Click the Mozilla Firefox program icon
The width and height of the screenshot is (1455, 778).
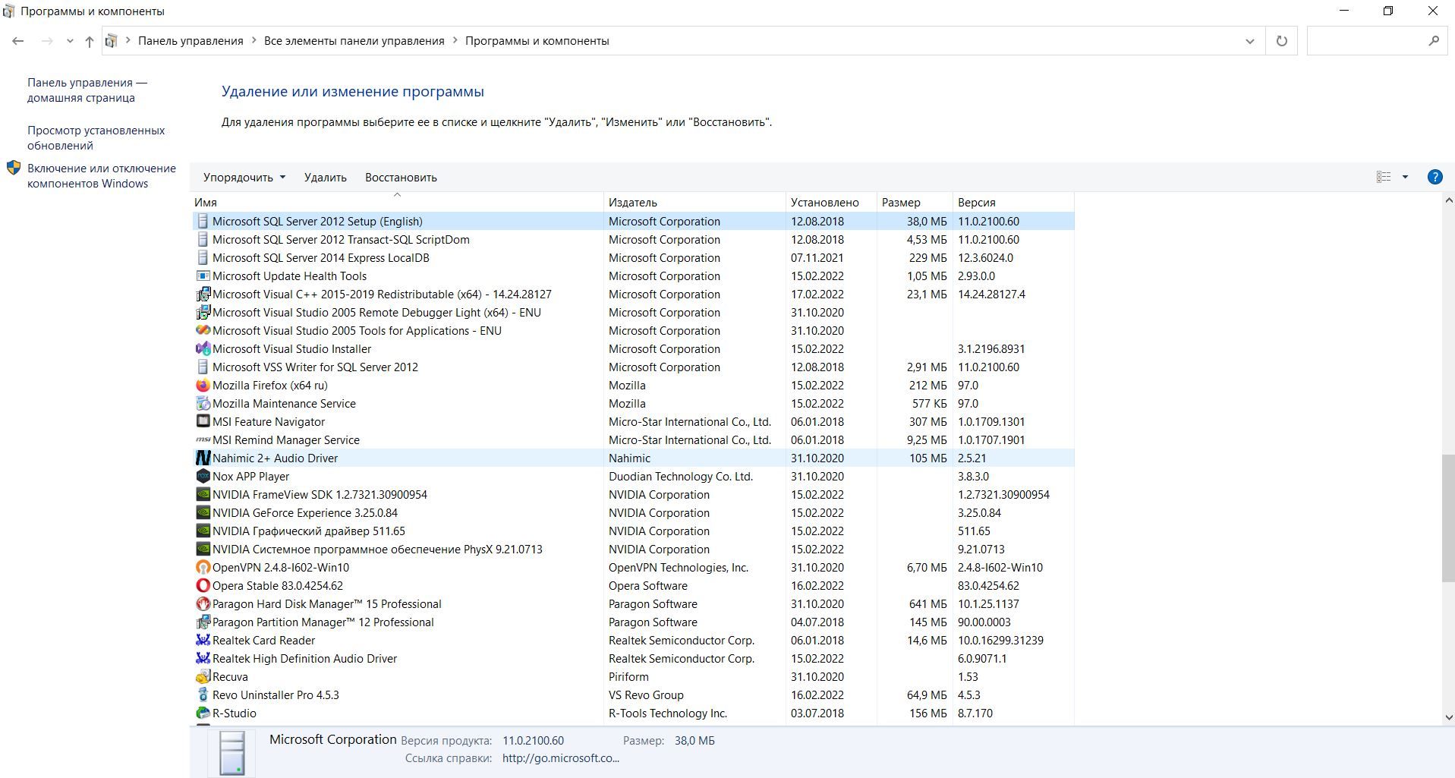[203, 386]
